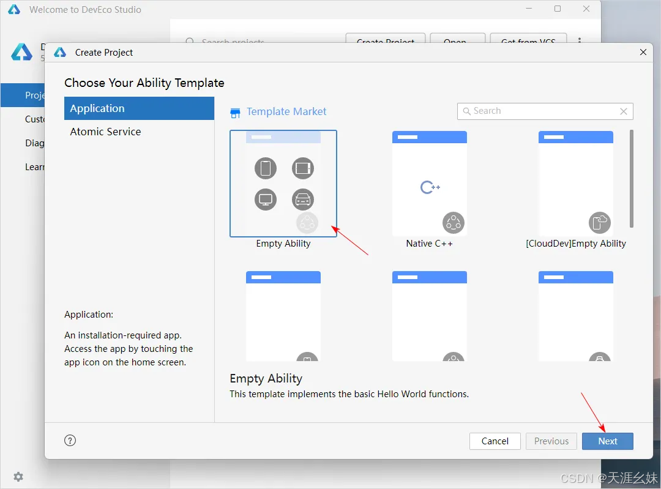
Task: Select Projects tab in Welcome window sidebar
Action: [x=23, y=95]
